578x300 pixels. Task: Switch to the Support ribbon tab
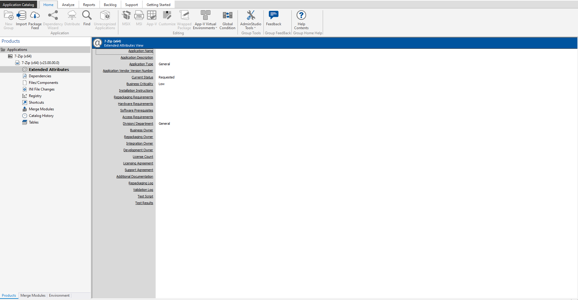(x=132, y=5)
